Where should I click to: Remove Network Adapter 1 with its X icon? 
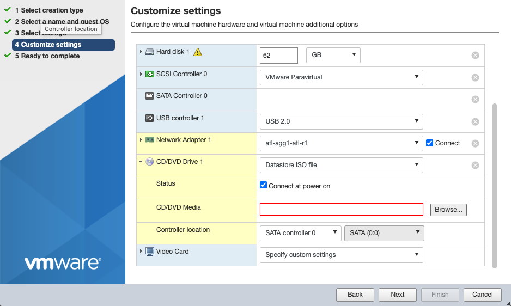[x=475, y=143]
